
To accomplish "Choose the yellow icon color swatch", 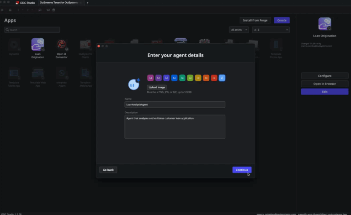I will click(198, 78).
